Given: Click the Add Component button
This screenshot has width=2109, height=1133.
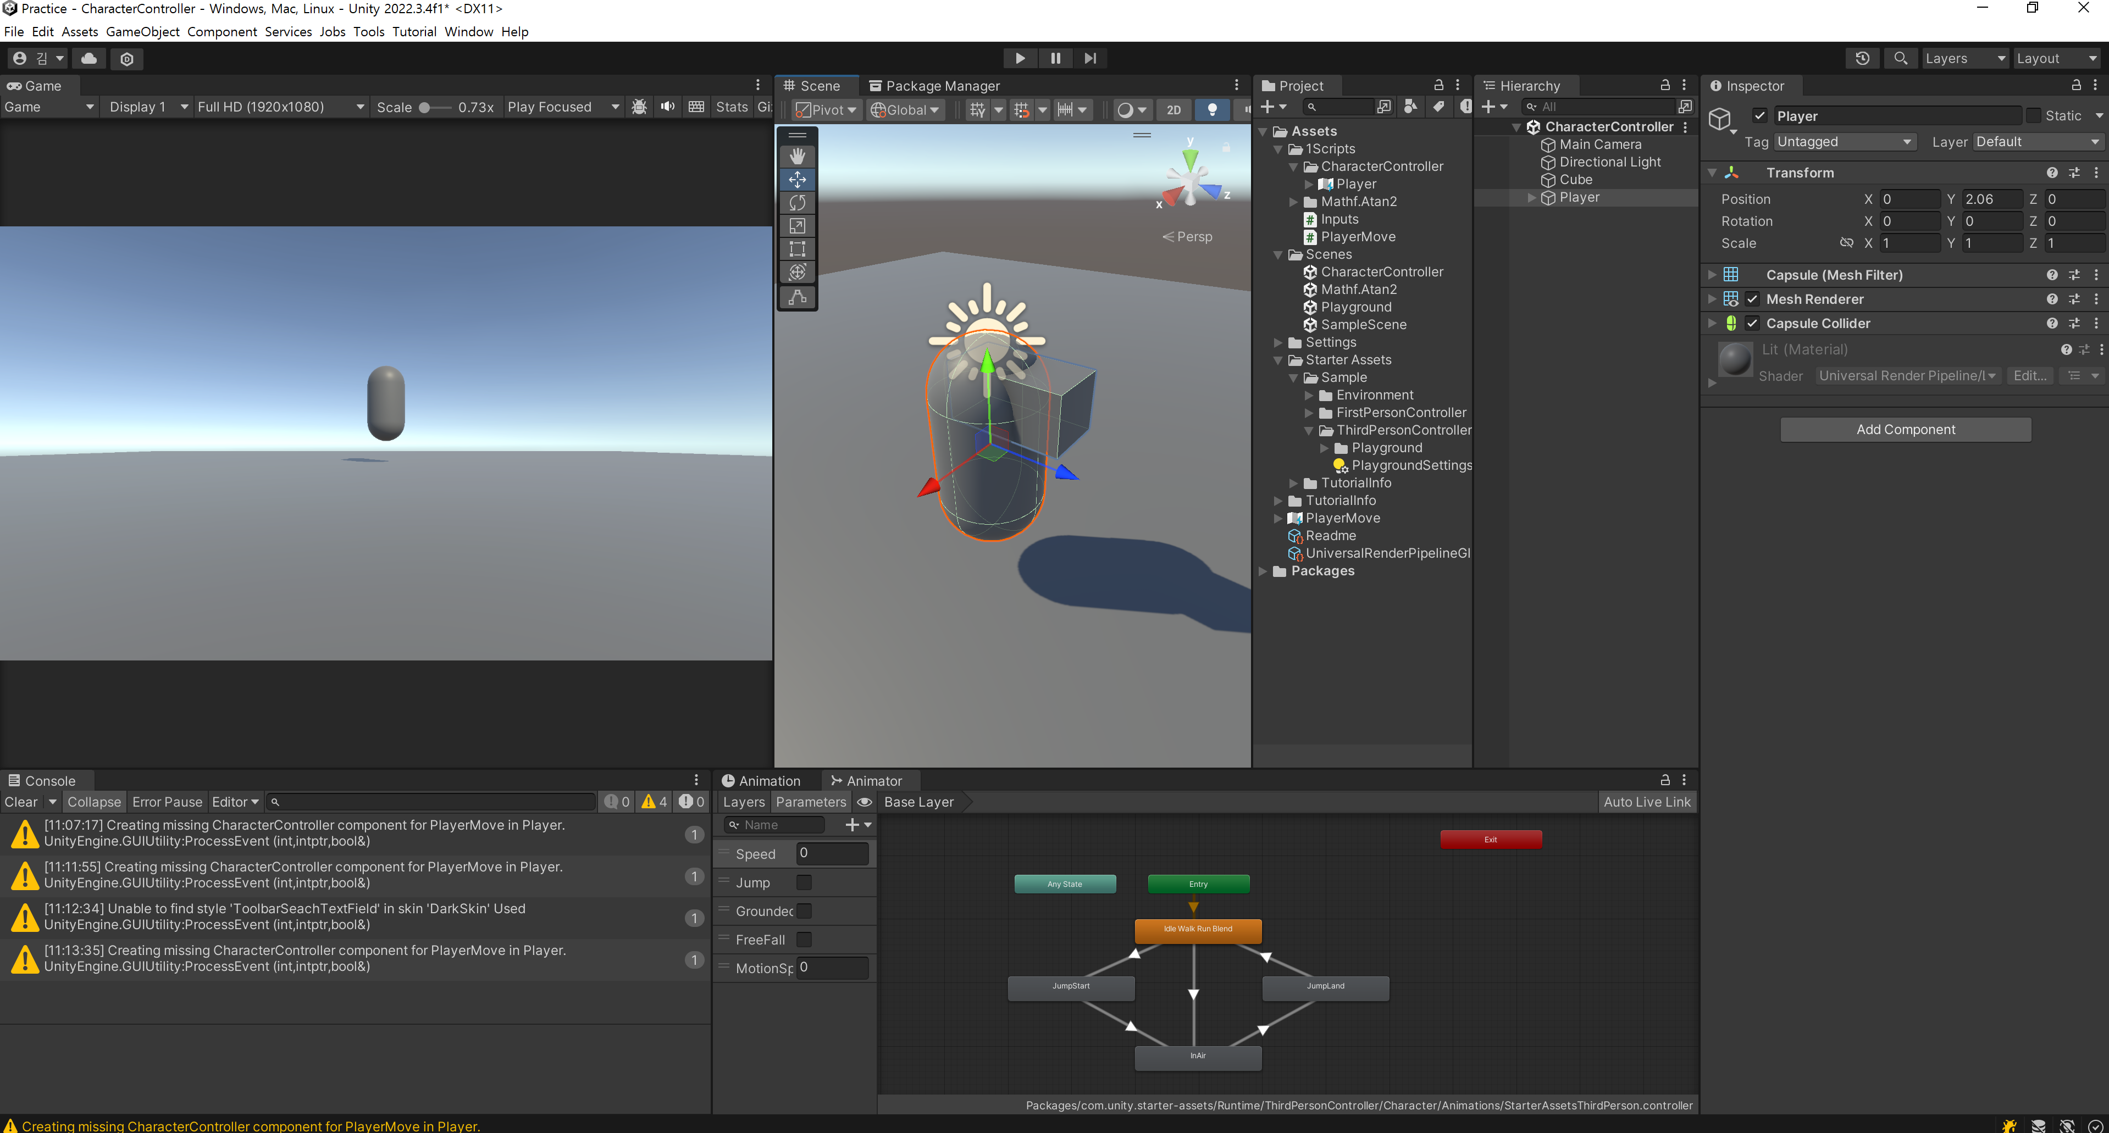Looking at the screenshot, I should (1905, 429).
